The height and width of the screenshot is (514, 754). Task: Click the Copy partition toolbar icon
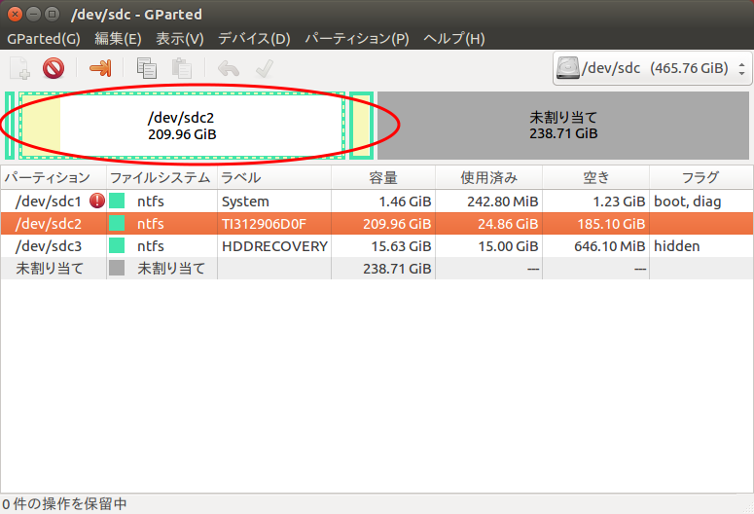coord(147,68)
